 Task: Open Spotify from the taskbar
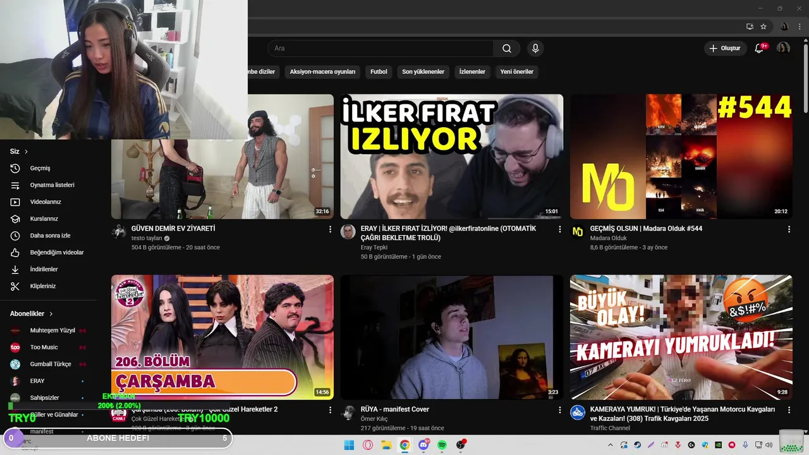click(442, 445)
